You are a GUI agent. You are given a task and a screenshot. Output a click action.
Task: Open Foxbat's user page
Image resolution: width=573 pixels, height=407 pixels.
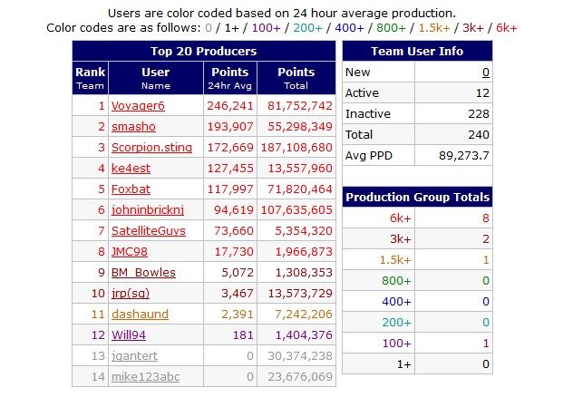click(131, 189)
